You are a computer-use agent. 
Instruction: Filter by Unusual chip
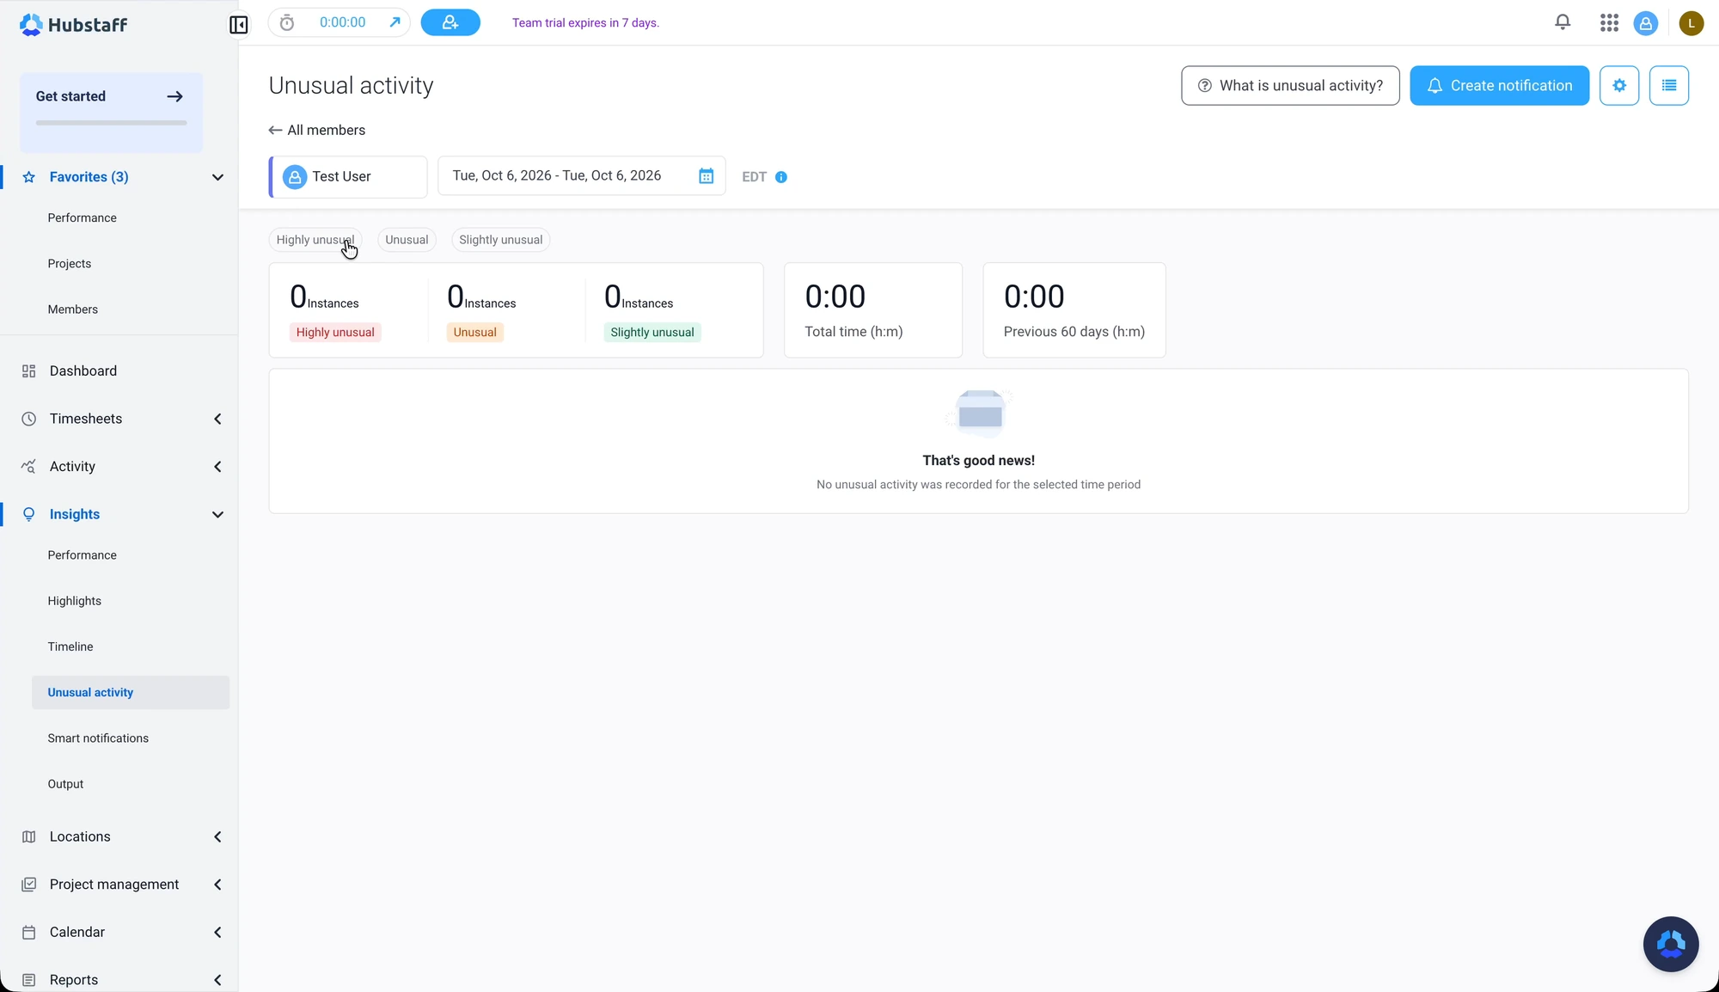click(407, 240)
